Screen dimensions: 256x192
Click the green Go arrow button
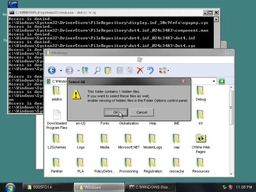[221, 81]
